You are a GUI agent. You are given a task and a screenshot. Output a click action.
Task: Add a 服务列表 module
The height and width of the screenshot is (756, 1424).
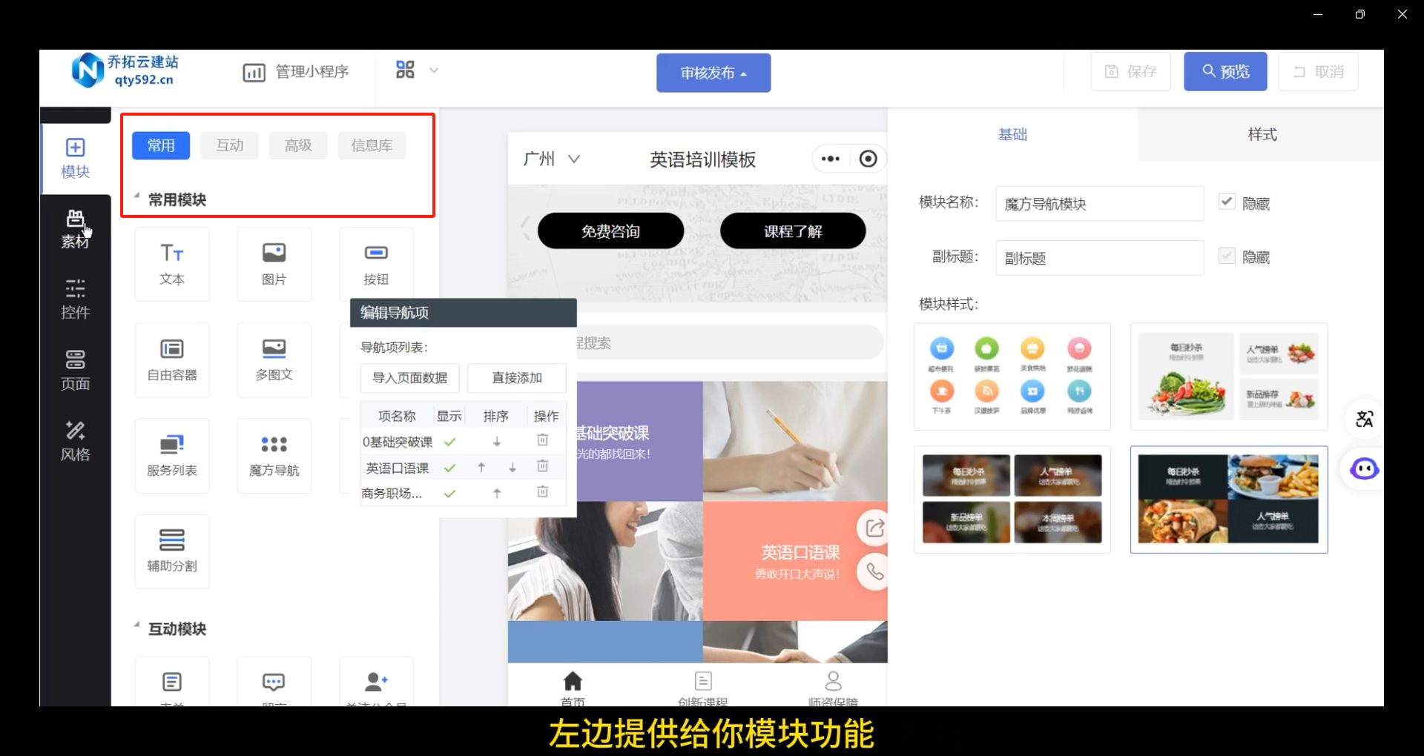pyautogui.click(x=172, y=456)
